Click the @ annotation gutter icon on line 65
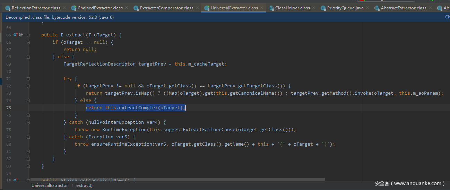450x190 pixels. [x=21, y=35]
